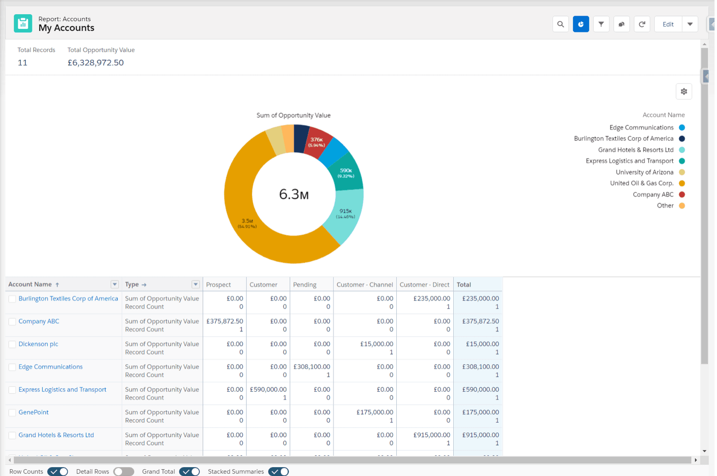The height and width of the screenshot is (476, 717).
Task: Open the filter funnel icon
Action: pyautogui.click(x=601, y=24)
